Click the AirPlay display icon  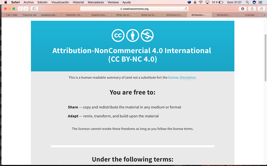pyautogui.click(x=207, y=2)
